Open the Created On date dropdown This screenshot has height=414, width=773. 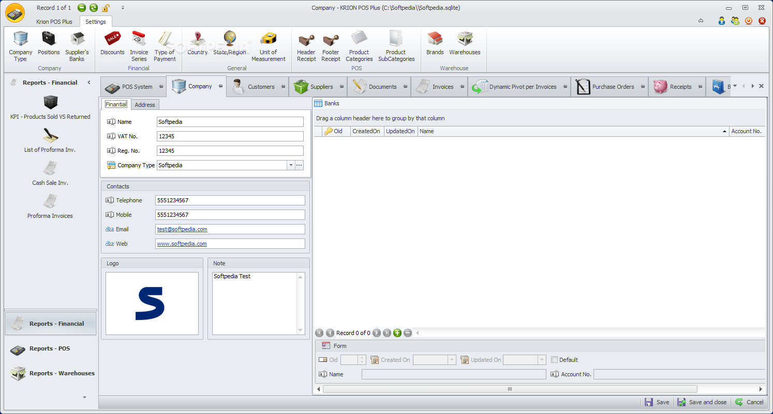(452, 360)
